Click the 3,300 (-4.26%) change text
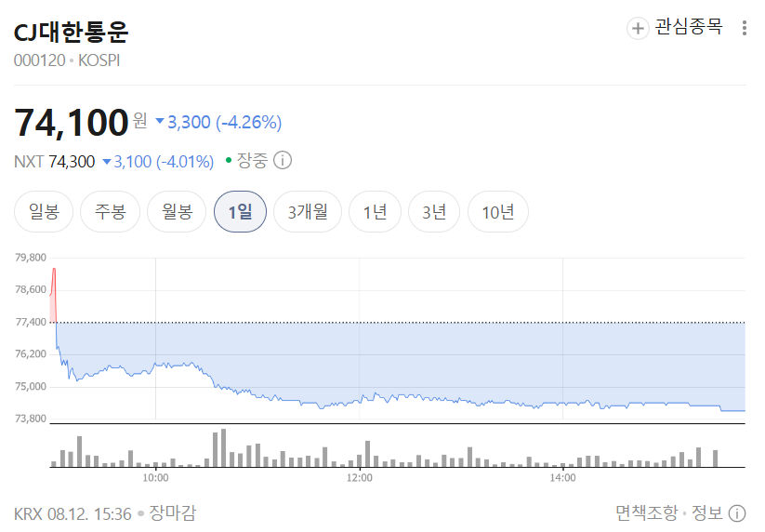This screenshot has height=532, width=765. [224, 122]
